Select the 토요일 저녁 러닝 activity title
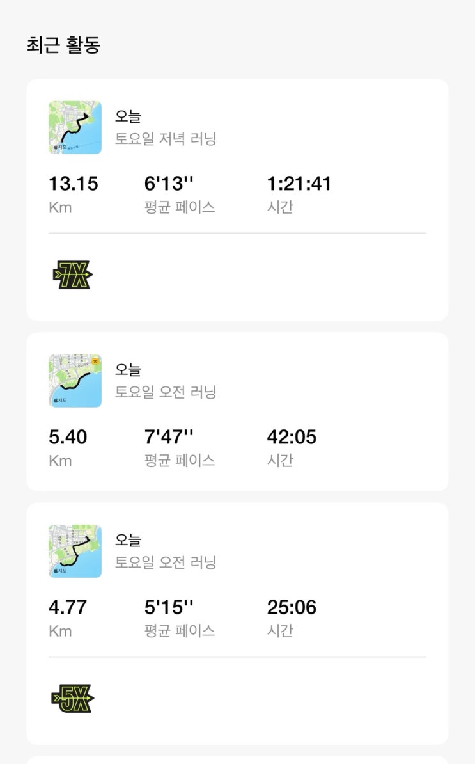Image resolution: width=475 pixels, height=764 pixels. click(x=166, y=138)
